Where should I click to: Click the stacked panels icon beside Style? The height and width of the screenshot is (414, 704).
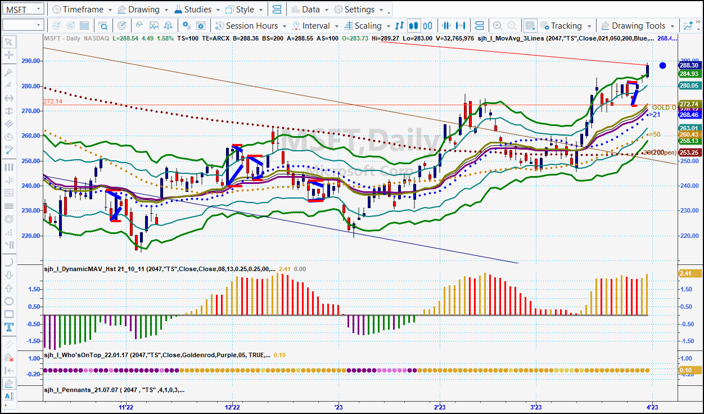(x=276, y=10)
